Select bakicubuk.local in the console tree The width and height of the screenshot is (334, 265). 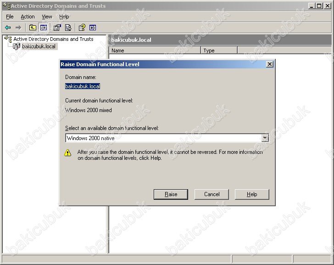(39, 46)
